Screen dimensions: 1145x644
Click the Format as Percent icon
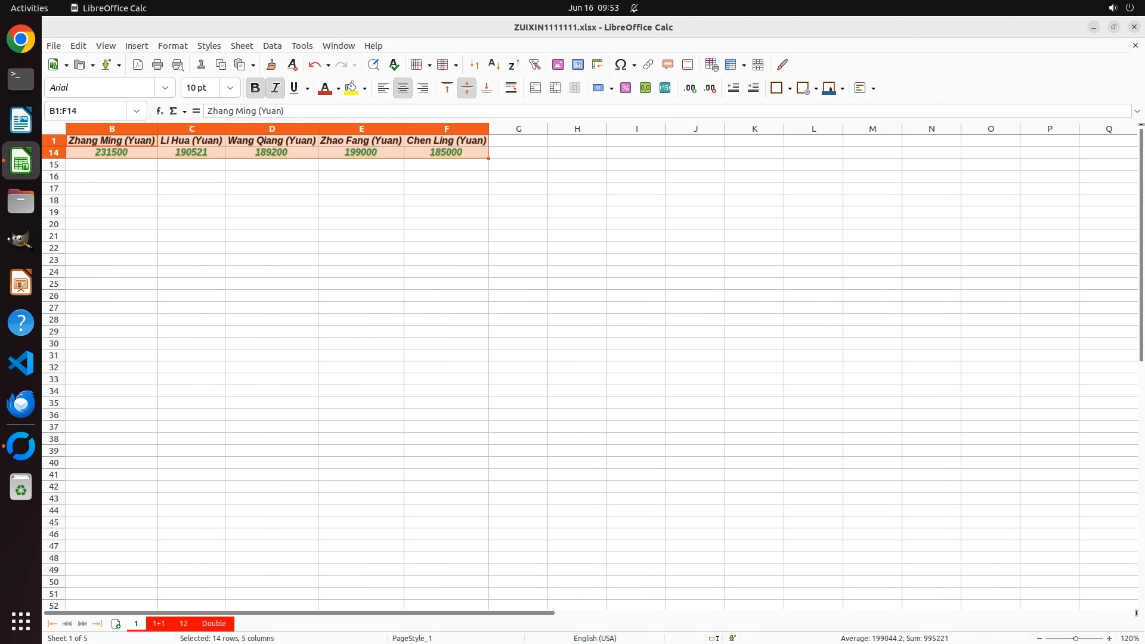[x=626, y=88]
